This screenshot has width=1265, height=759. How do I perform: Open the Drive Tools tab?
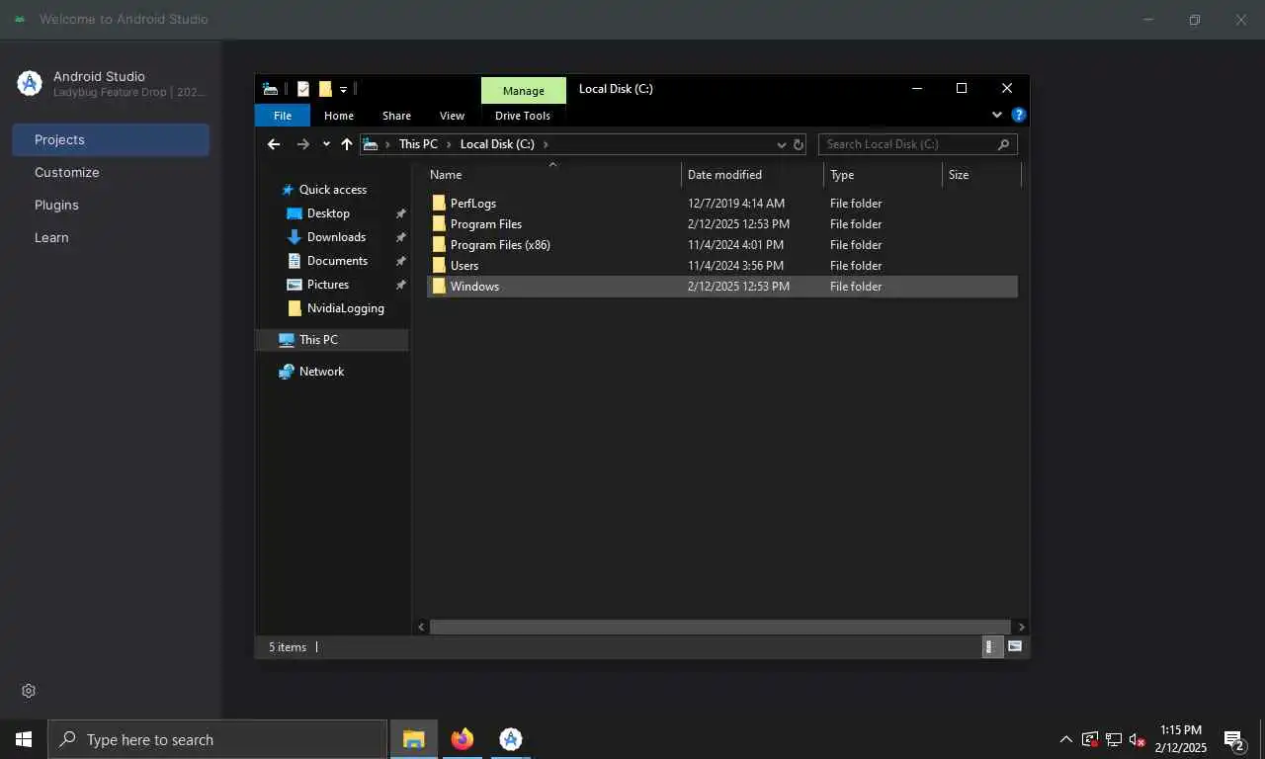coord(523,116)
